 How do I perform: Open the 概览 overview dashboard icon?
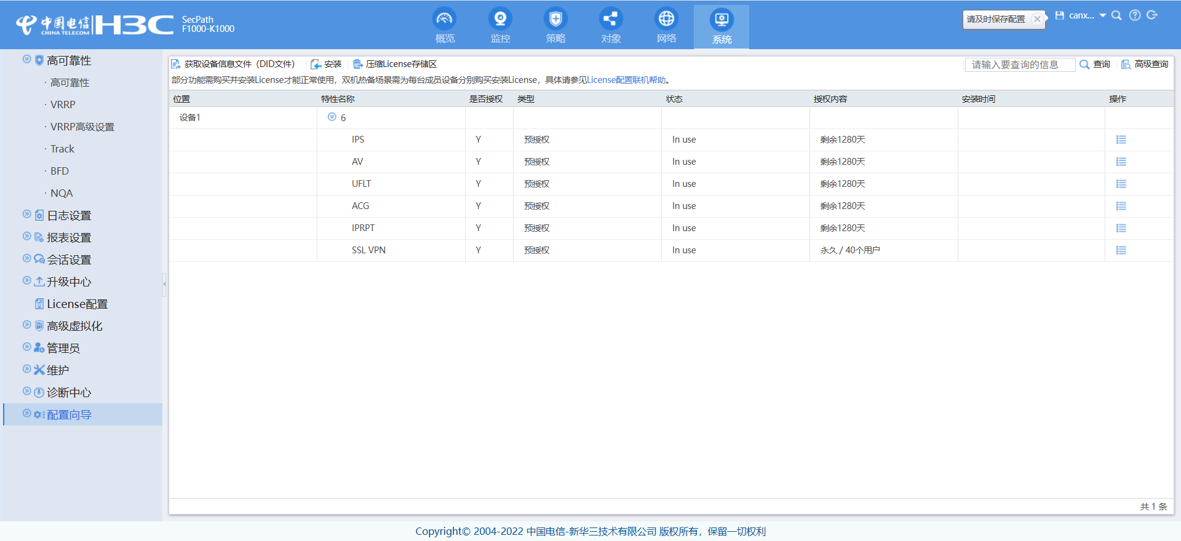tap(445, 19)
